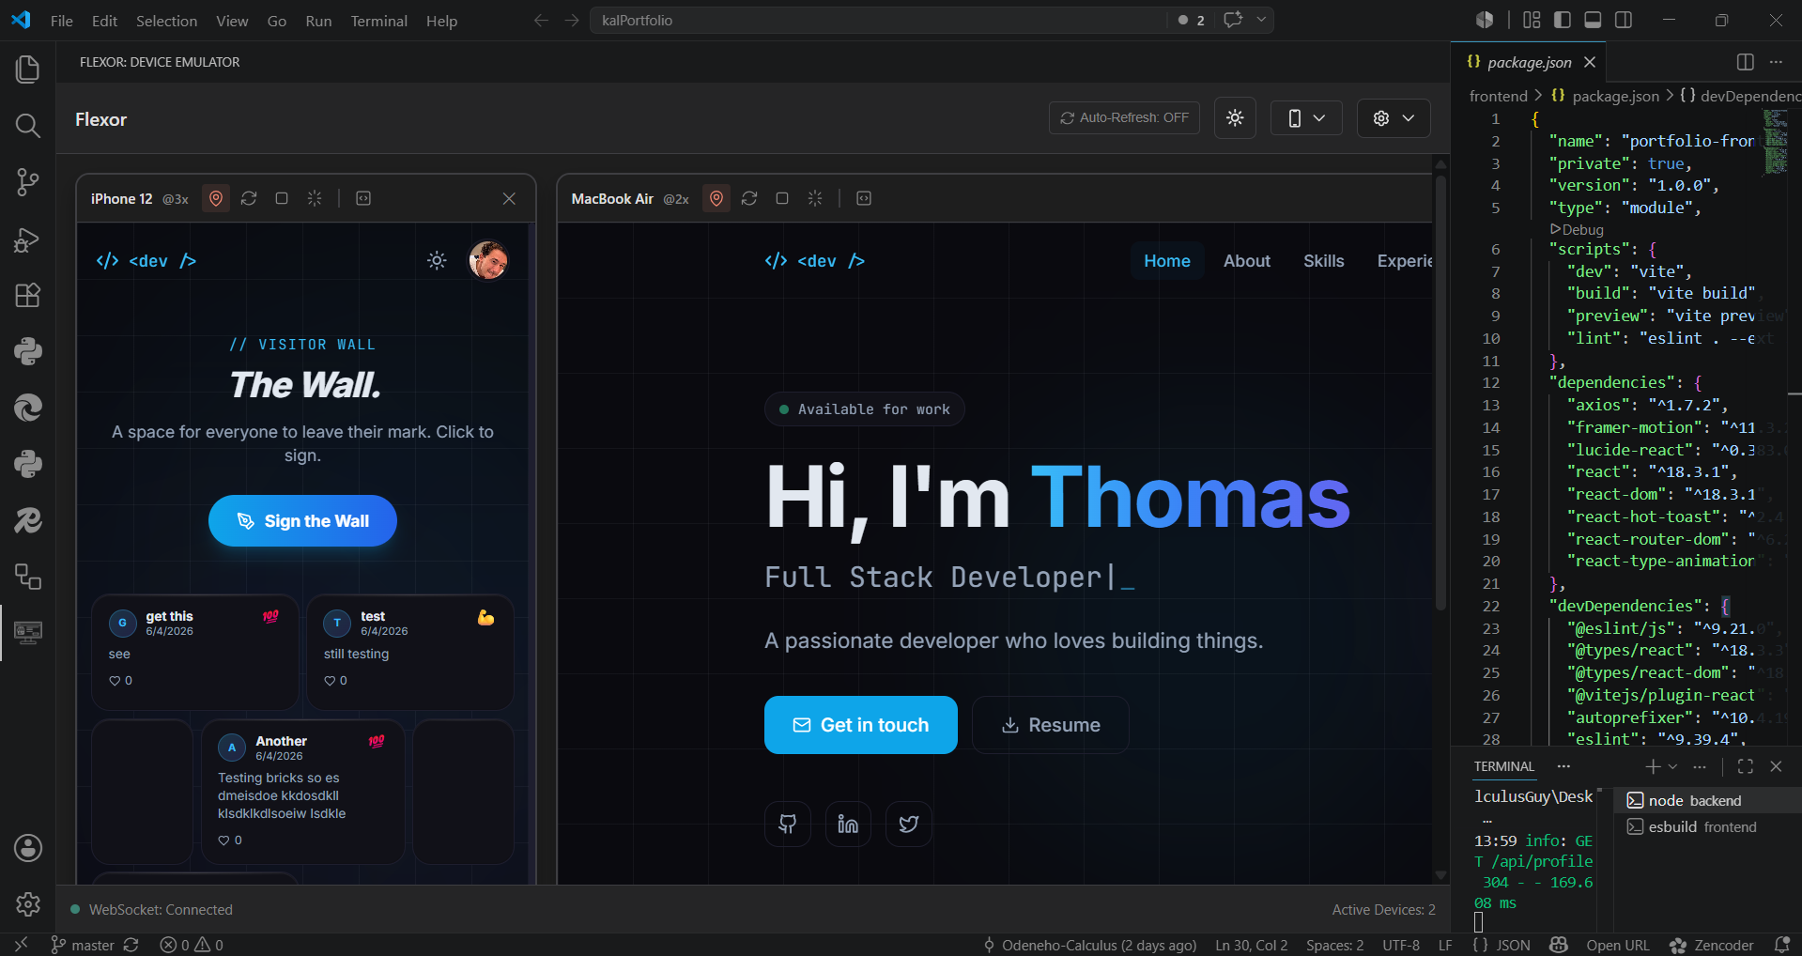The image size is (1802, 956).
Task: Open the Accounts icon in the activity bar
Action: [28, 848]
